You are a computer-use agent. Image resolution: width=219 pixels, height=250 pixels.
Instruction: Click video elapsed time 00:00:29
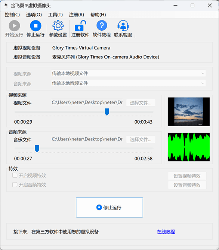[23, 122]
